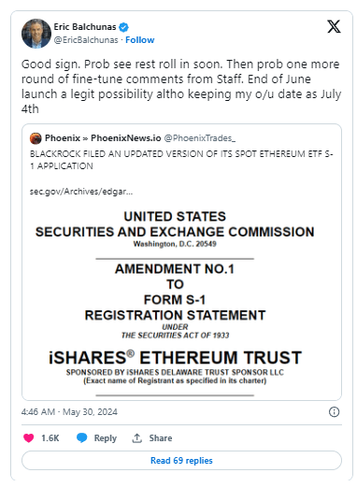The image size is (357, 487).
Task: Open the sec.gov/Archives/edgar link
Action: [x=81, y=192]
